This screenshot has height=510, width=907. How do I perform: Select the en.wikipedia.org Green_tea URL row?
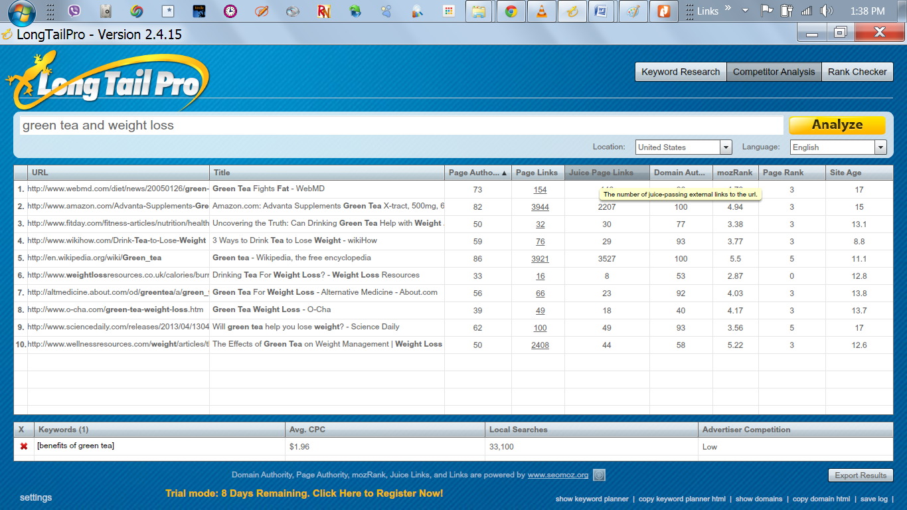point(94,258)
